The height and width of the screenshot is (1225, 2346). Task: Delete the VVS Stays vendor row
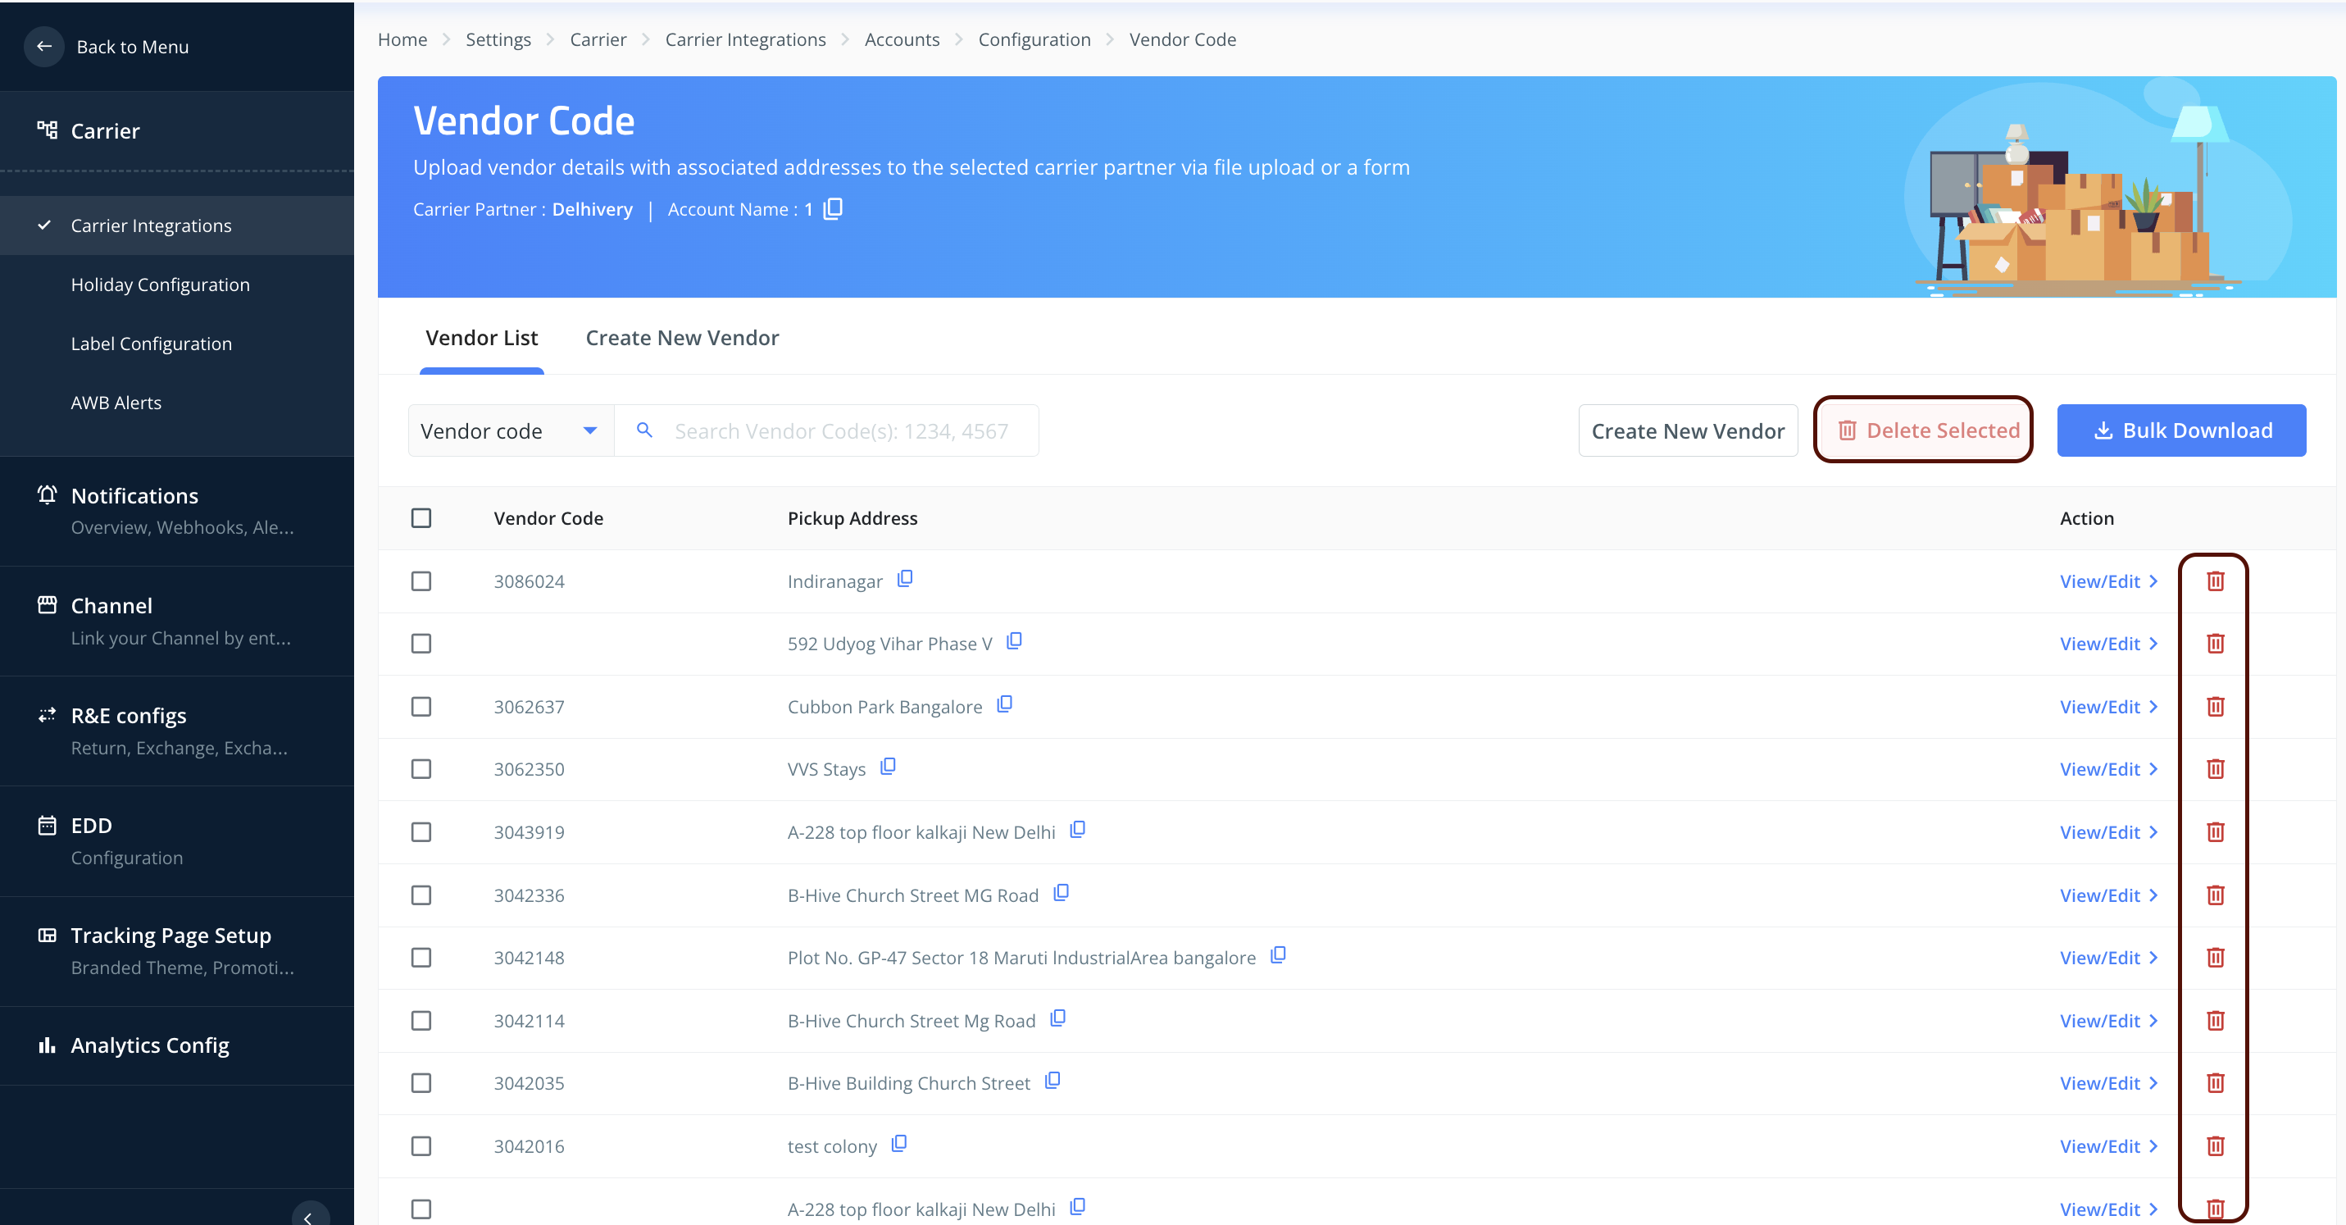click(x=2214, y=770)
